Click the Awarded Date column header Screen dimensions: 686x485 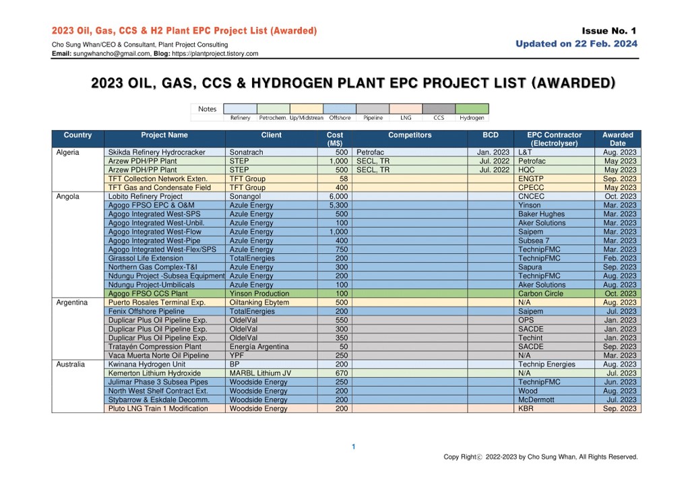tap(618, 139)
